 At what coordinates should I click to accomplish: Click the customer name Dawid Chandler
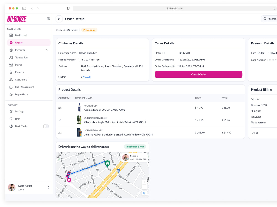[88, 53]
